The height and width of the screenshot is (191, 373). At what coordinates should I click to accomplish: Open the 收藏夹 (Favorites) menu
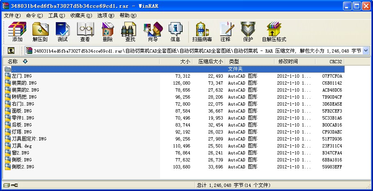coord(80,16)
